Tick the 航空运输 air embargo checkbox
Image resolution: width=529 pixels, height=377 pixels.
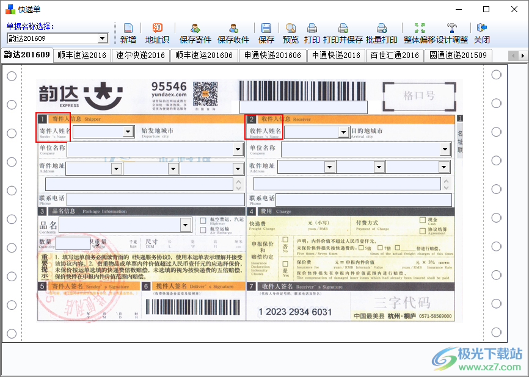pos(203,229)
